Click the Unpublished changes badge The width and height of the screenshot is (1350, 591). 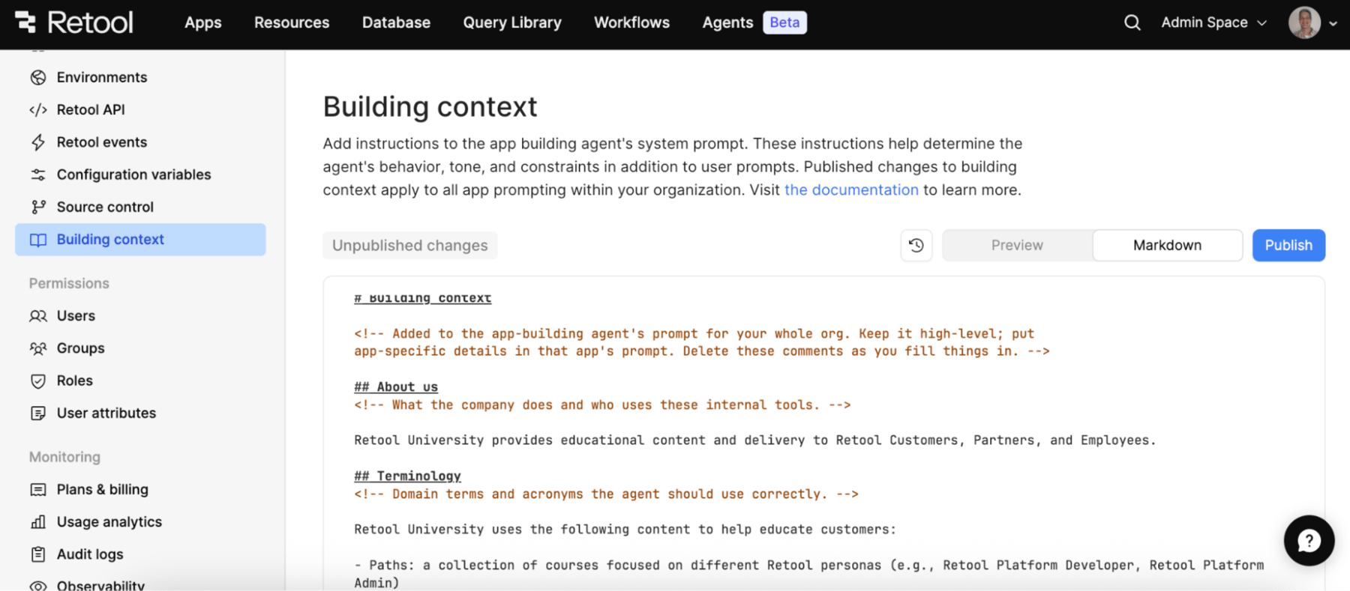coord(409,246)
